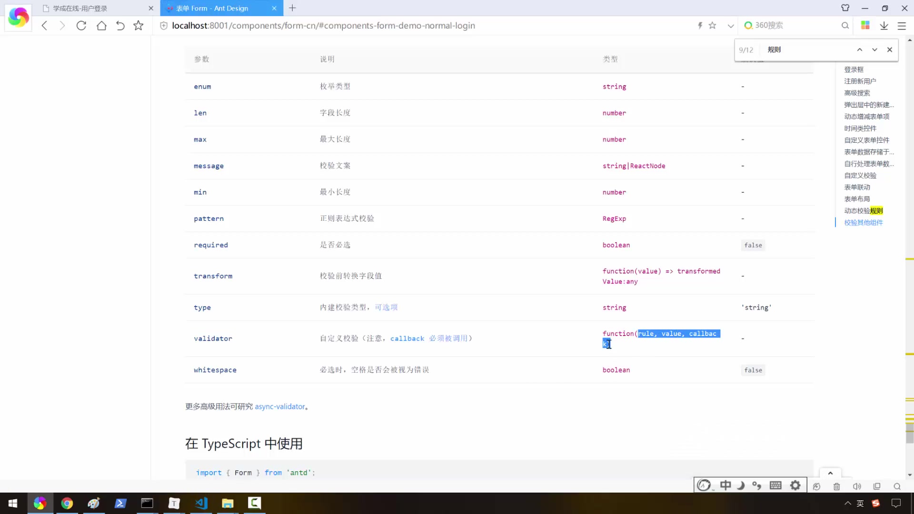Jump to 校验其他组件 anchor

pos(864,223)
